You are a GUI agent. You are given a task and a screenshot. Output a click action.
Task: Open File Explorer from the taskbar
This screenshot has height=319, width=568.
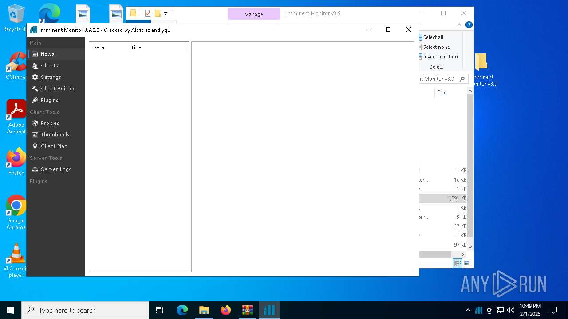204,310
